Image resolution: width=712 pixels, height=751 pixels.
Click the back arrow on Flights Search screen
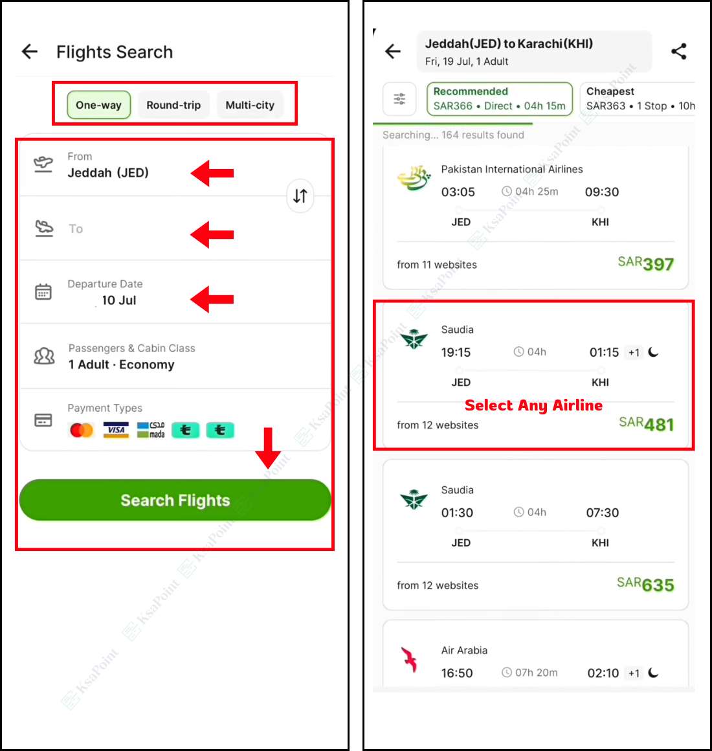[x=29, y=52]
